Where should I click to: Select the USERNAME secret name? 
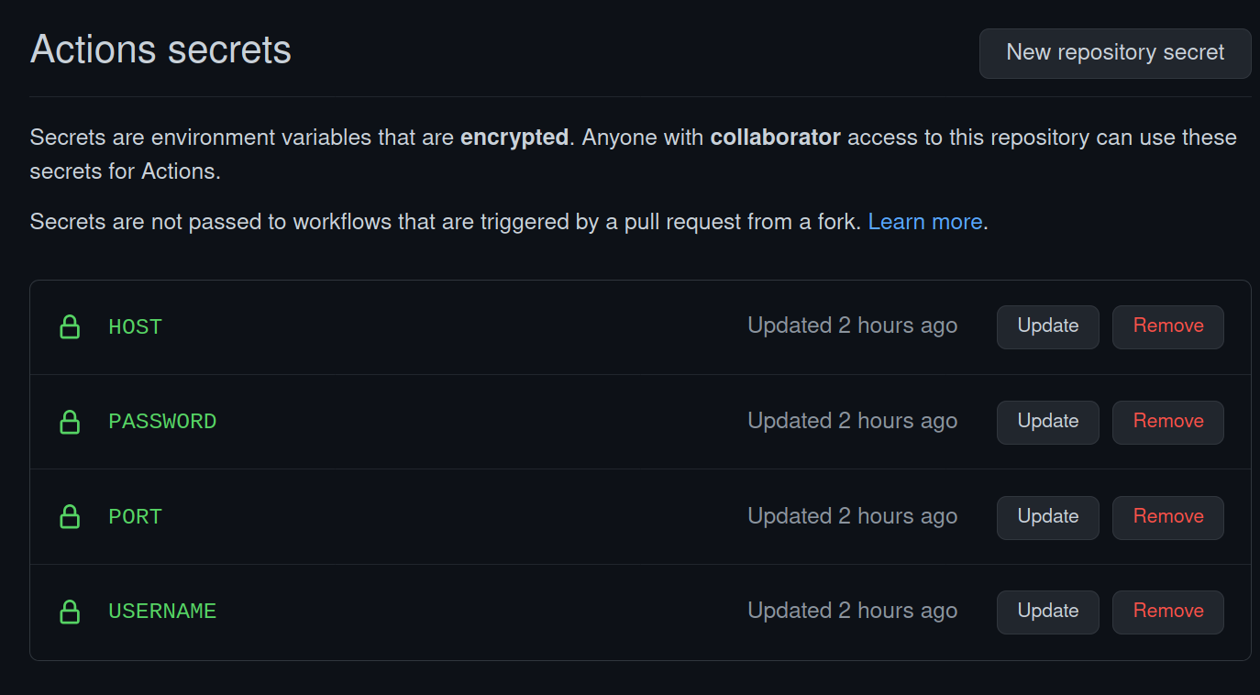coord(162,612)
